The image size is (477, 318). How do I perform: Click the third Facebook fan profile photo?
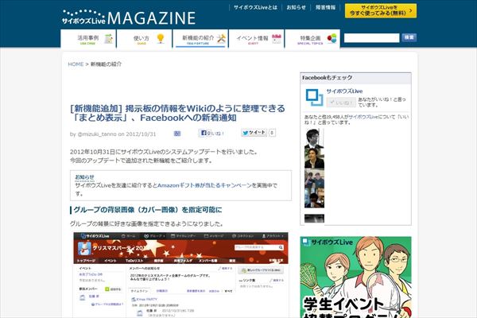(x=314, y=178)
